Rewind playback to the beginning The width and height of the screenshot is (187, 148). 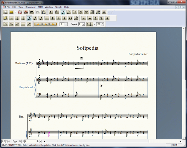pos(35,24)
